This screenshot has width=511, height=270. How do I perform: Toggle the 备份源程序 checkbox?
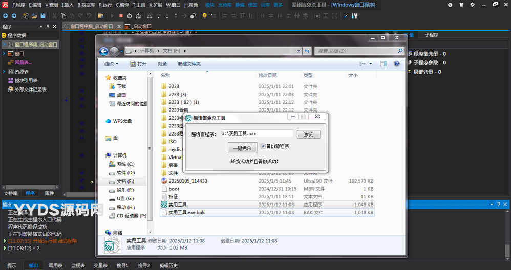(263, 146)
